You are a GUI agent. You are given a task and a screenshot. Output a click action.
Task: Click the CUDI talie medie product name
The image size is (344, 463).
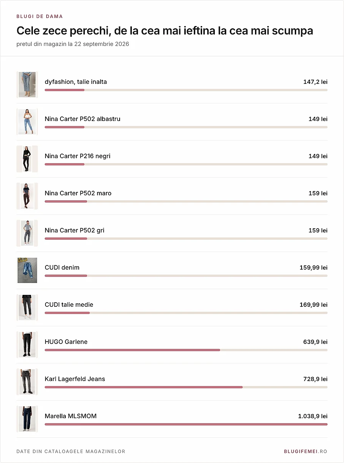69,304
